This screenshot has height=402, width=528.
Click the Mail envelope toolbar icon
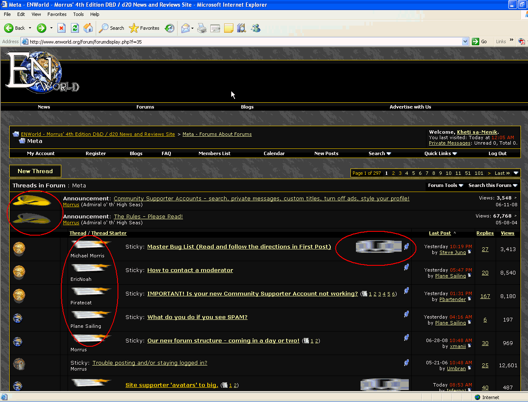pyautogui.click(x=185, y=28)
